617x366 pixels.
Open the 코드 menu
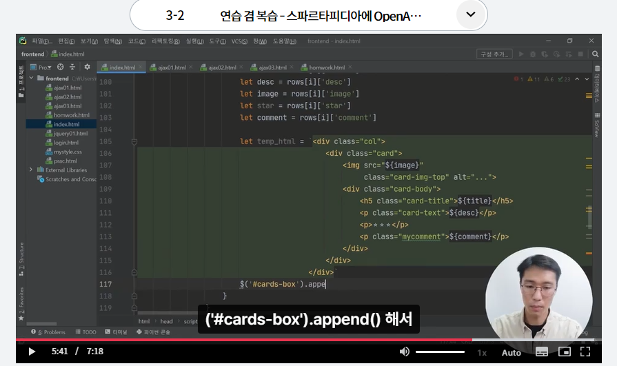136,41
